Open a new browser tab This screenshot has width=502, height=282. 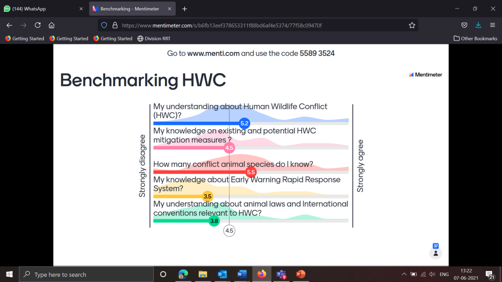click(x=184, y=9)
